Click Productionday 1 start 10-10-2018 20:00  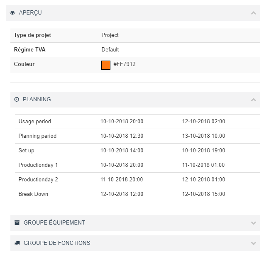[x=122, y=165]
